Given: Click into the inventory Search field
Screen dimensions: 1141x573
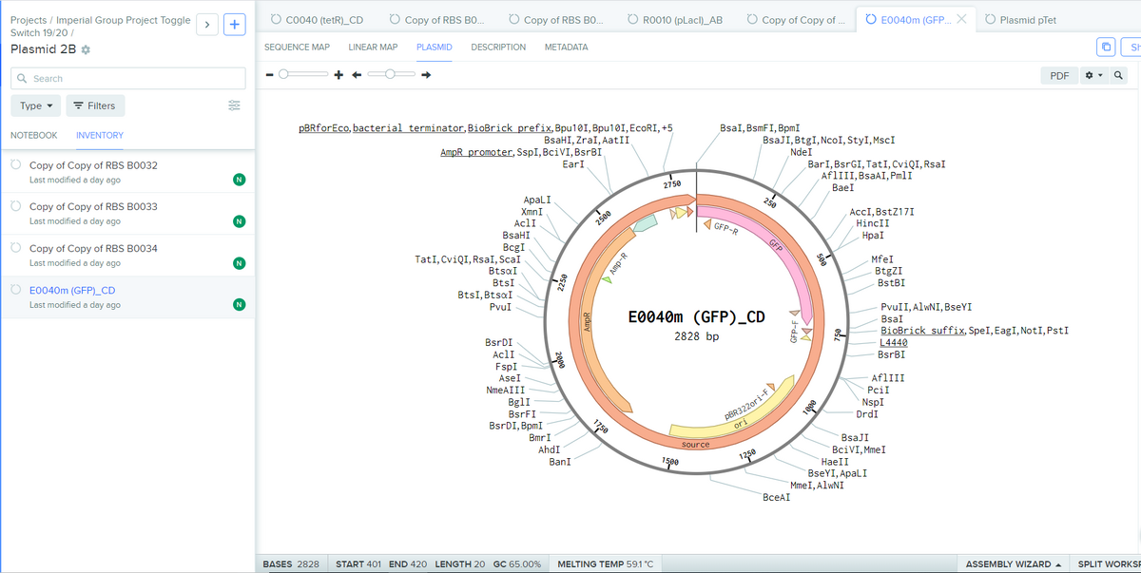Looking at the screenshot, I should point(127,78).
